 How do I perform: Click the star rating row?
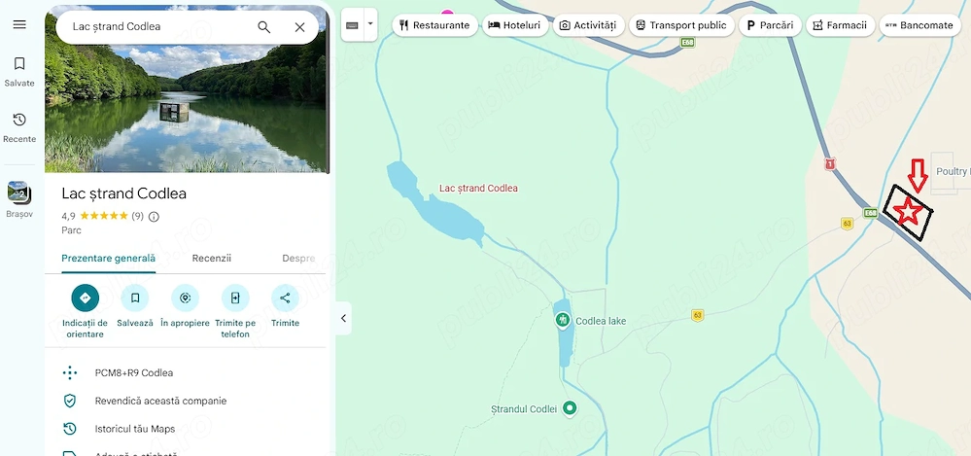[103, 216]
